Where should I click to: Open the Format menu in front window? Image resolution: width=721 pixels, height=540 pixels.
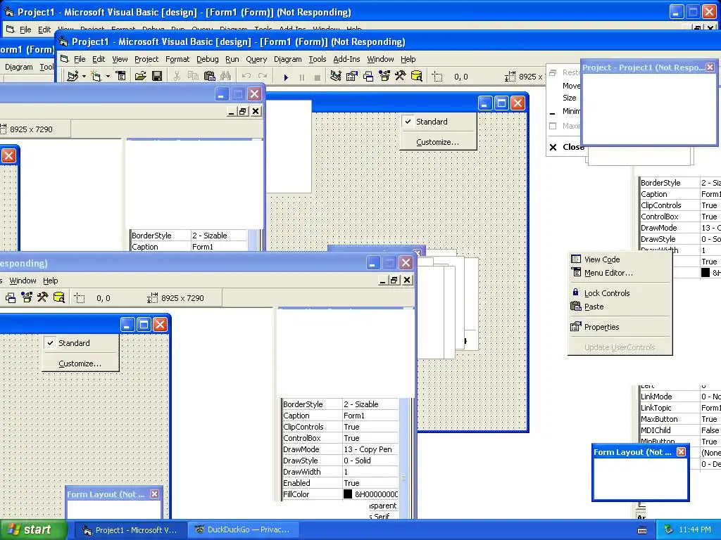coord(177,59)
